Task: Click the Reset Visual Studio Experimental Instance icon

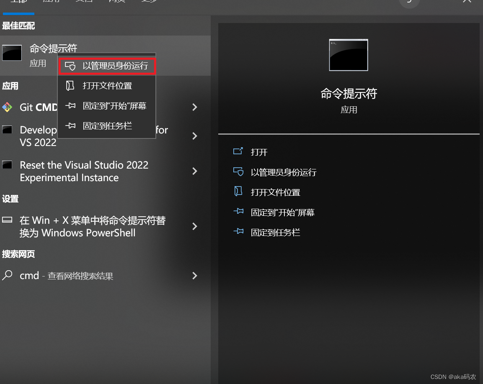Action: click(8, 165)
